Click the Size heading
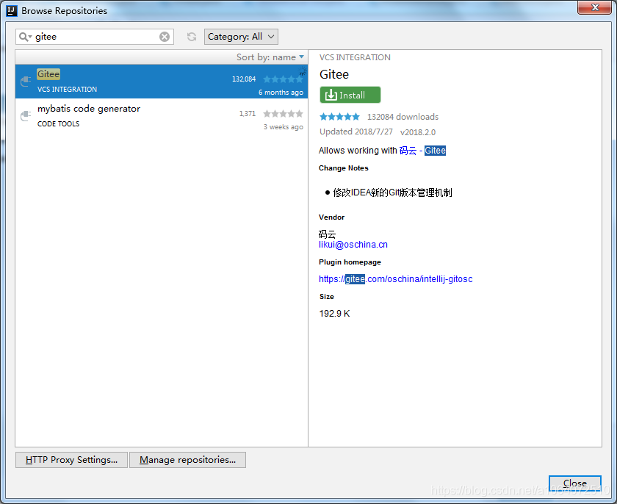The width and height of the screenshot is (617, 504). tap(327, 297)
